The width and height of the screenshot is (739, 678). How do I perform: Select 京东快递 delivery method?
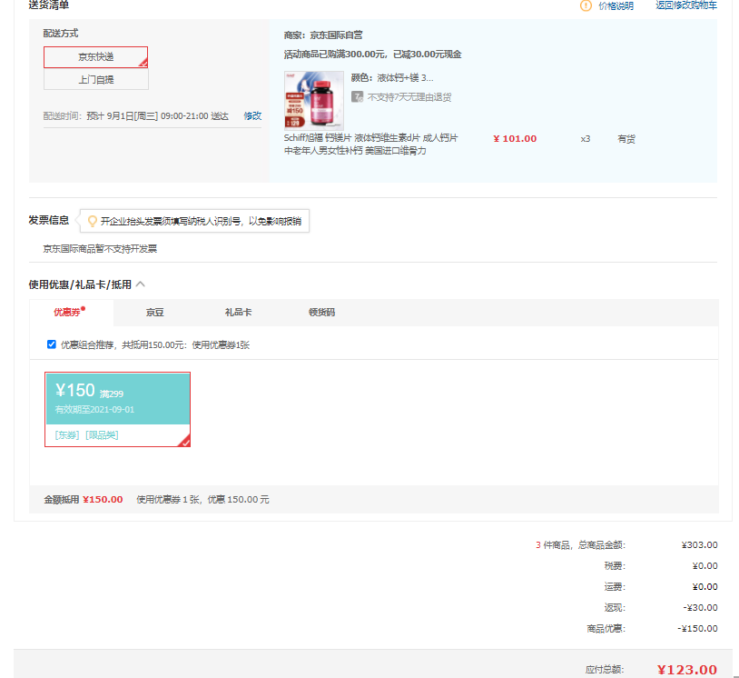tap(95, 57)
